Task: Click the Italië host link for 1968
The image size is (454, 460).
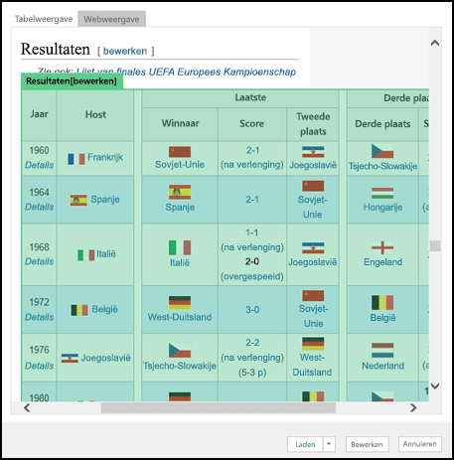Action: pos(106,254)
